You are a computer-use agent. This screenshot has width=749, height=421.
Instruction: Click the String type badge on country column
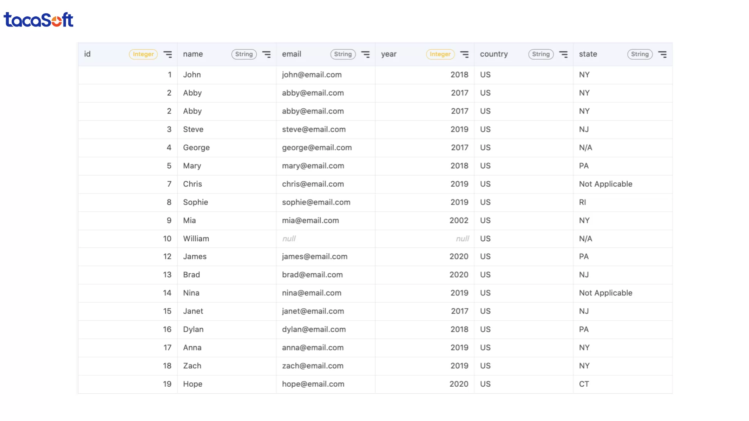click(541, 54)
